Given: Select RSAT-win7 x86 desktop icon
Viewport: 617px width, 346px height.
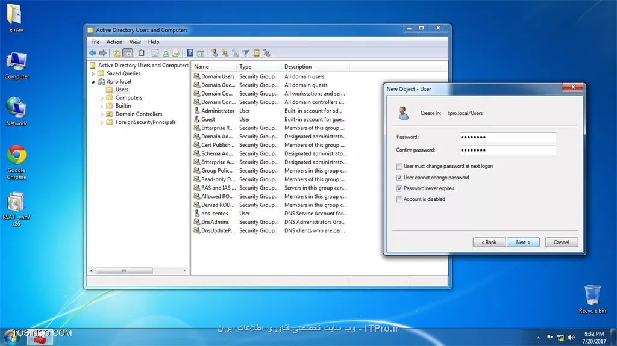Looking at the screenshot, I should point(16,209).
